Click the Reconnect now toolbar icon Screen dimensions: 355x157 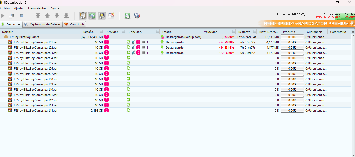(x=128, y=16)
